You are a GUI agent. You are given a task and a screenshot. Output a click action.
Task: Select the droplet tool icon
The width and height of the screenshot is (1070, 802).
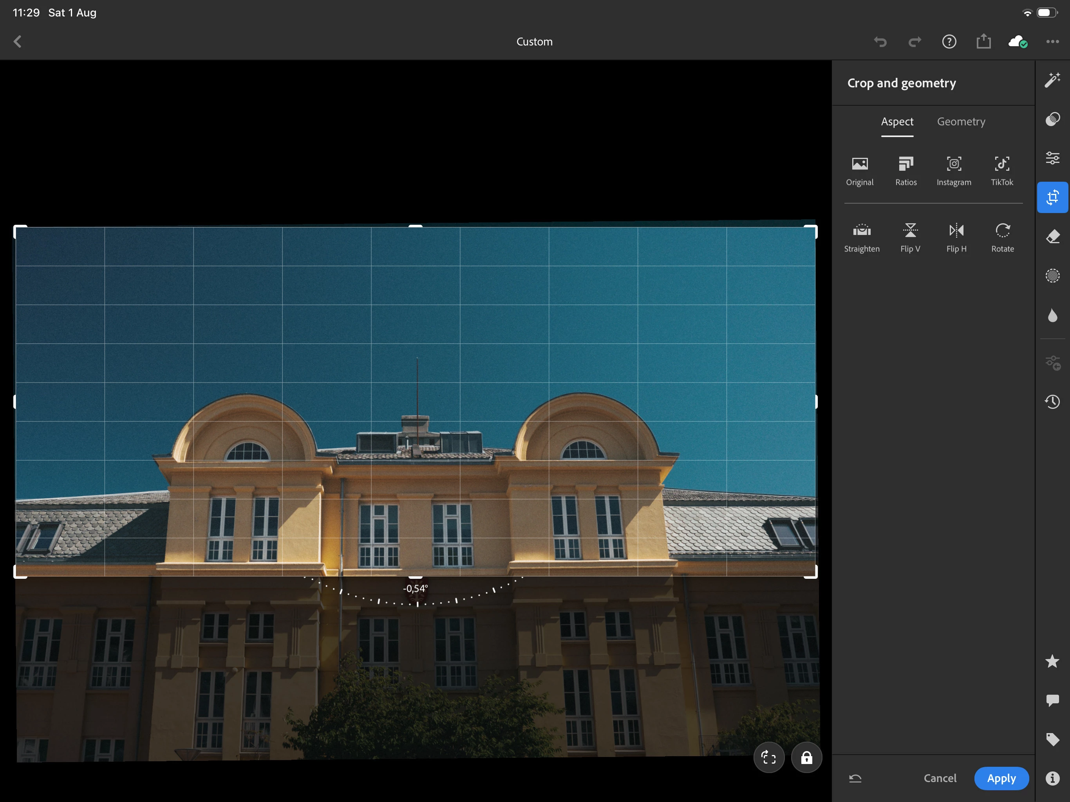coord(1052,315)
